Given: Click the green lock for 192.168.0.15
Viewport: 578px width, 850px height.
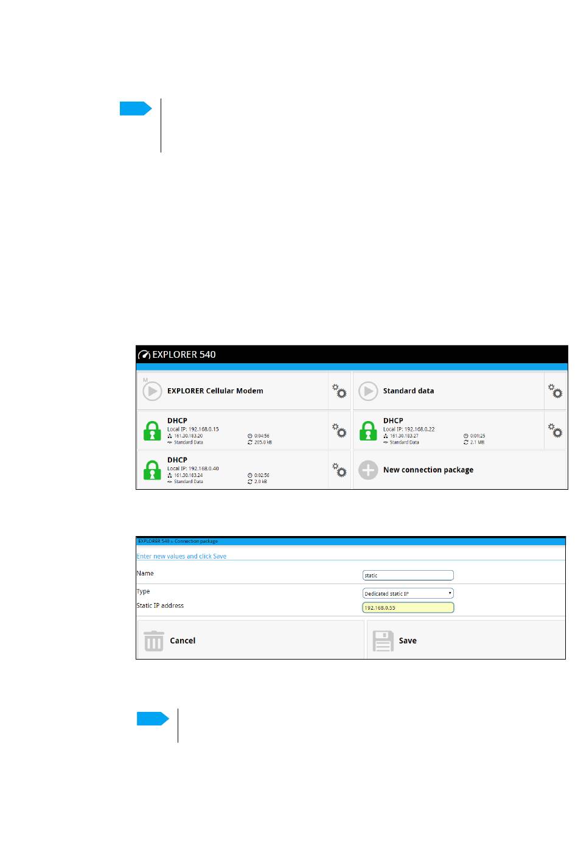Looking at the screenshot, I should tap(152, 431).
